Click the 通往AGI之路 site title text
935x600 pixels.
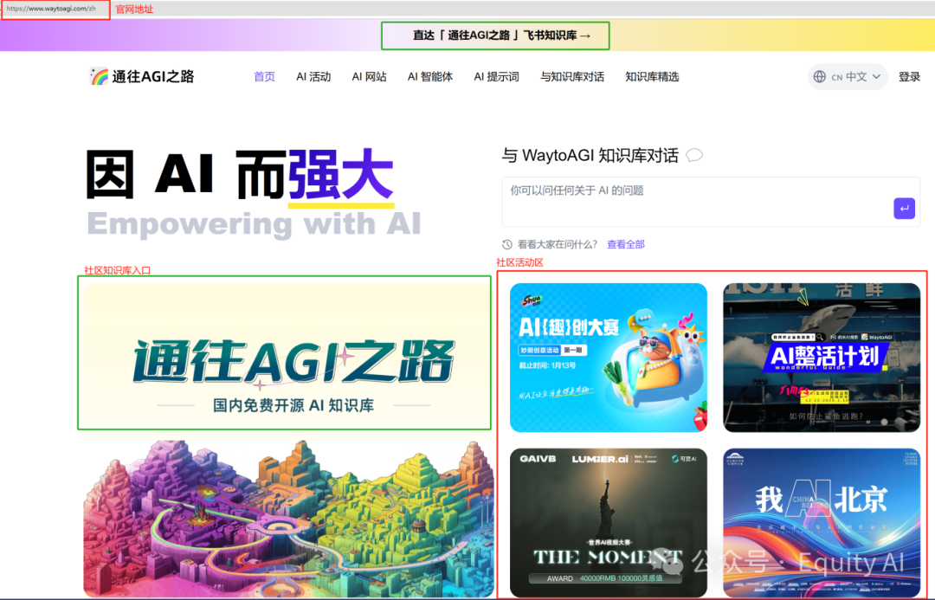(153, 76)
